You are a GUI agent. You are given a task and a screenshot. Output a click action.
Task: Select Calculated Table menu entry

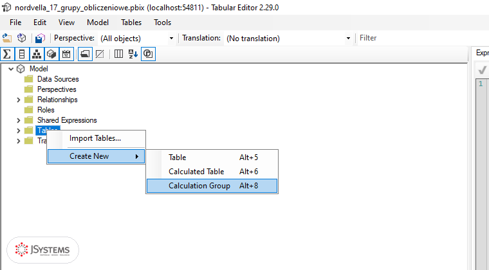point(212,172)
